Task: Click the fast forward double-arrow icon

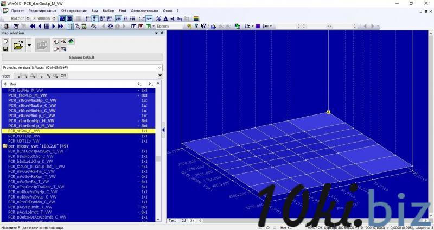Action: [x=61, y=26]
